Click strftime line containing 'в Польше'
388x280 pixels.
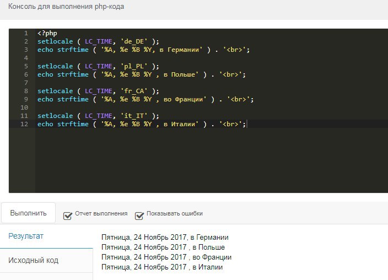click(x=142, y=74)
